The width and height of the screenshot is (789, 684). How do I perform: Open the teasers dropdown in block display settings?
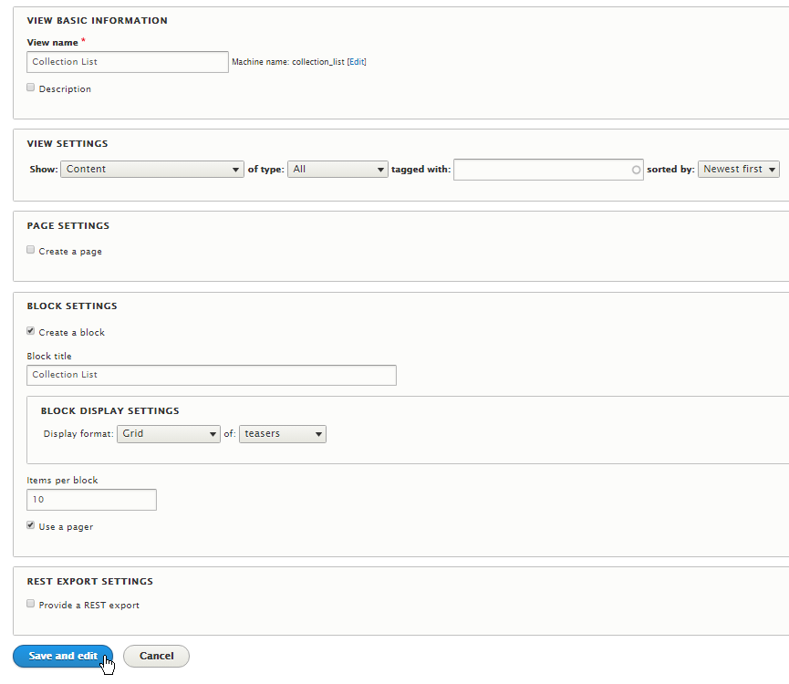point(282,433)
